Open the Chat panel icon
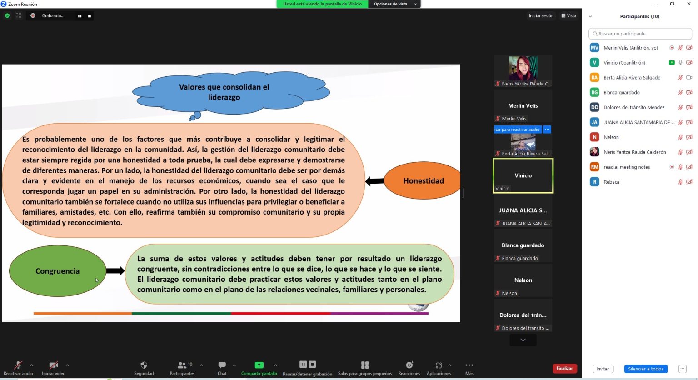Viewport: 698px width, 380px height. pos(222,365)
